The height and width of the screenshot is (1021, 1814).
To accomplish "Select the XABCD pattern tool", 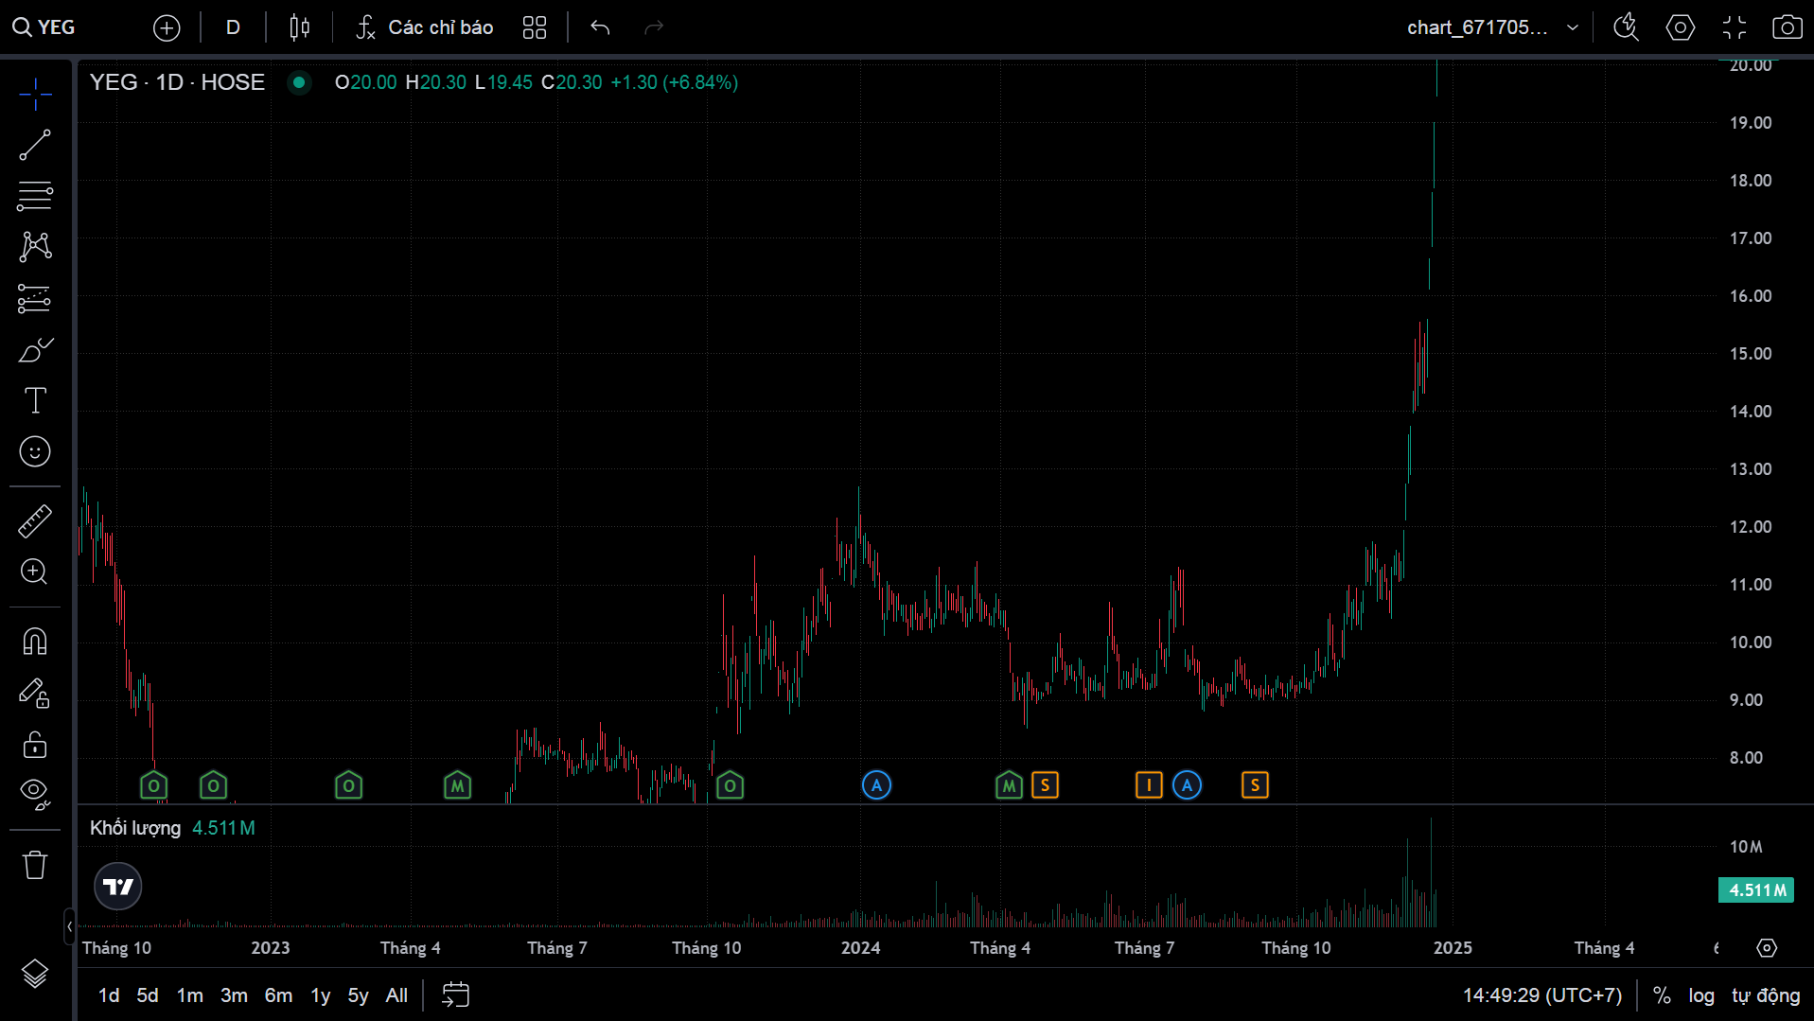I will pyautogui.click(x=35, y=247).
